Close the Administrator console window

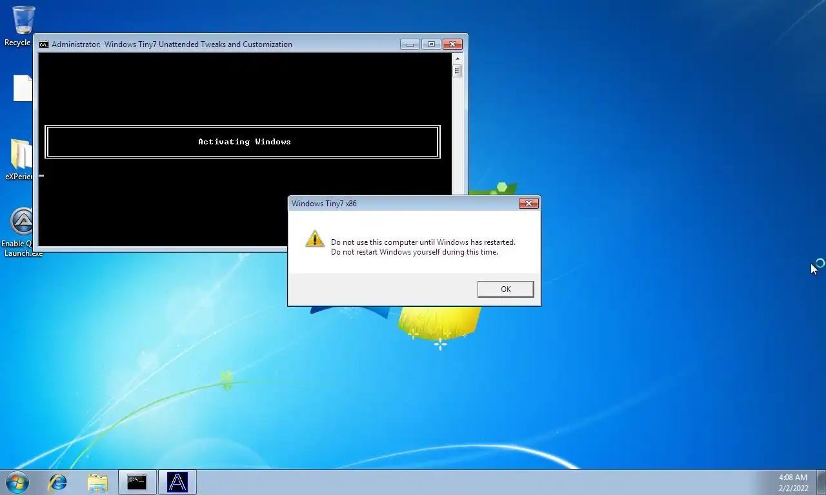452,44
